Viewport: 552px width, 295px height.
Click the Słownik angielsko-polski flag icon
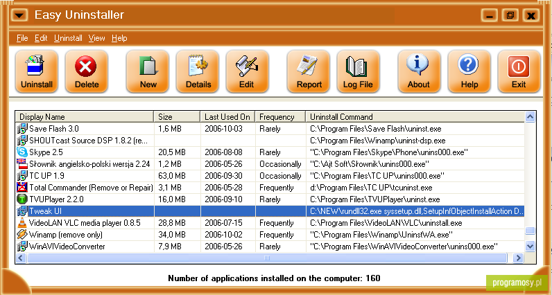point(22,164)
